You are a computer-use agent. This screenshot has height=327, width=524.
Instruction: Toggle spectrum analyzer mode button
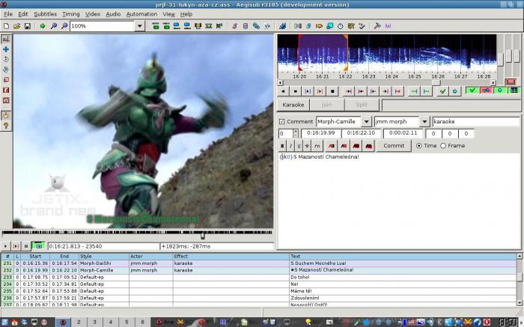click(x=514, y=91)
